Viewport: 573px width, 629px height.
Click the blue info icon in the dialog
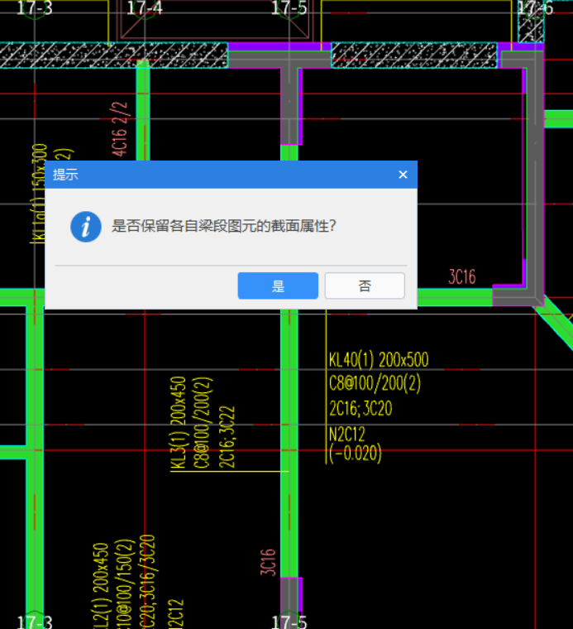(86, 226)
